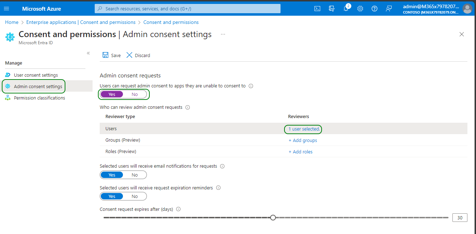Show info icon for consent request expiry
Screen dimensions: 476x234
point(178,209)
